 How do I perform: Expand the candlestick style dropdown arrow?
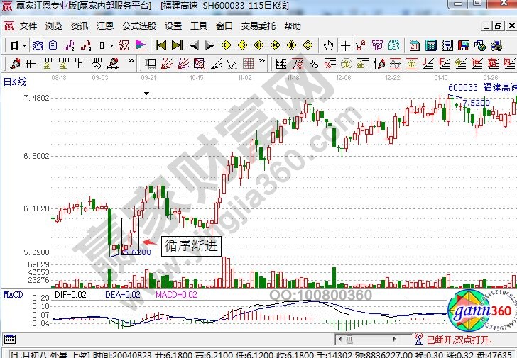(111, 45)
